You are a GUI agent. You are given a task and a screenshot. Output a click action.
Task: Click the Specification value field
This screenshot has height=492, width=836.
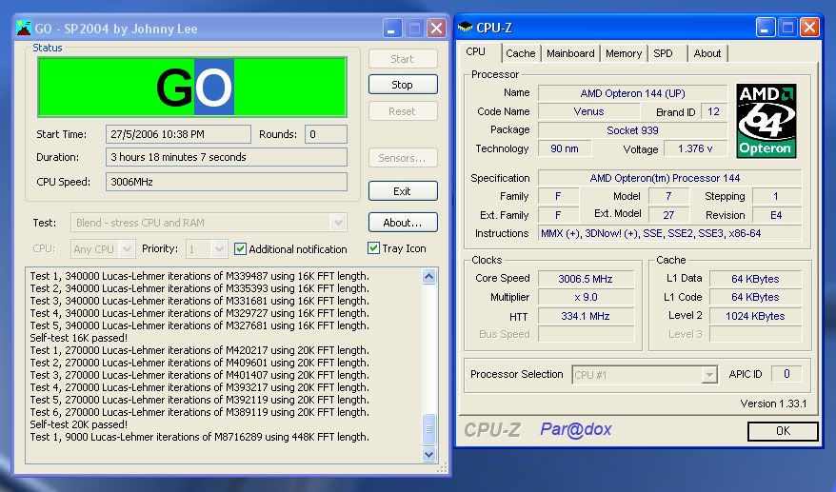click(x=669, y=178)
